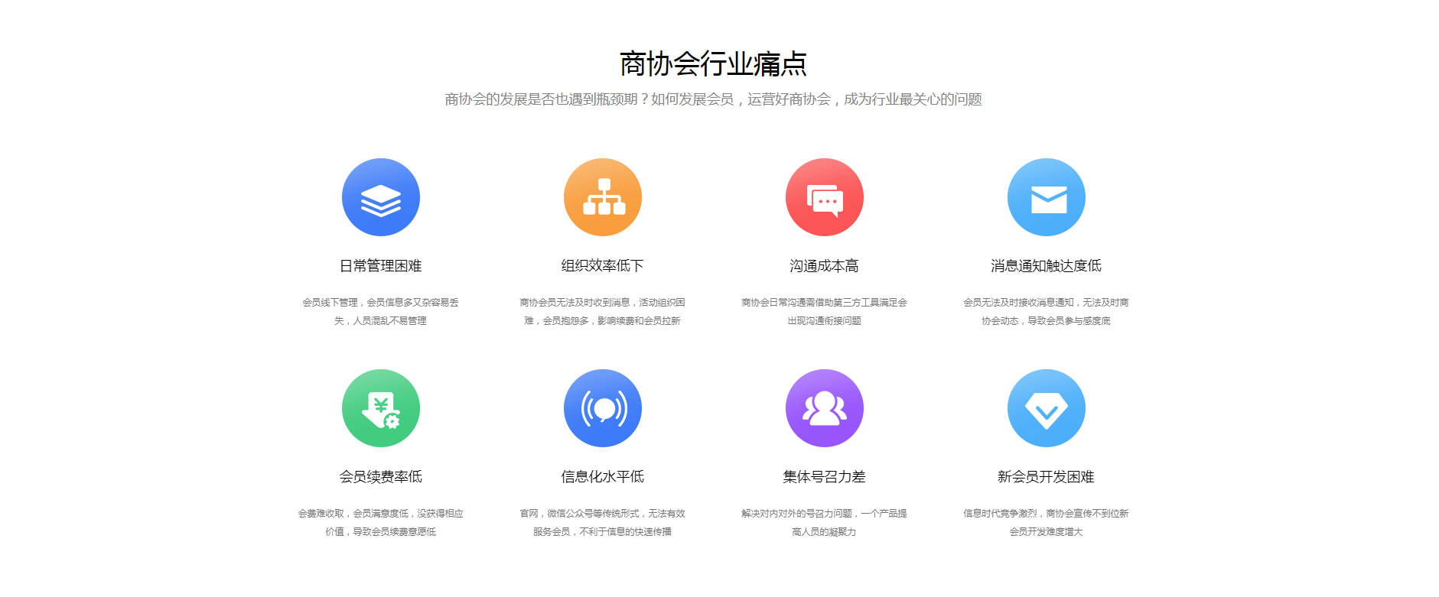Click the red chat bubbles icon above 沟通成本高

coord(825,197)
